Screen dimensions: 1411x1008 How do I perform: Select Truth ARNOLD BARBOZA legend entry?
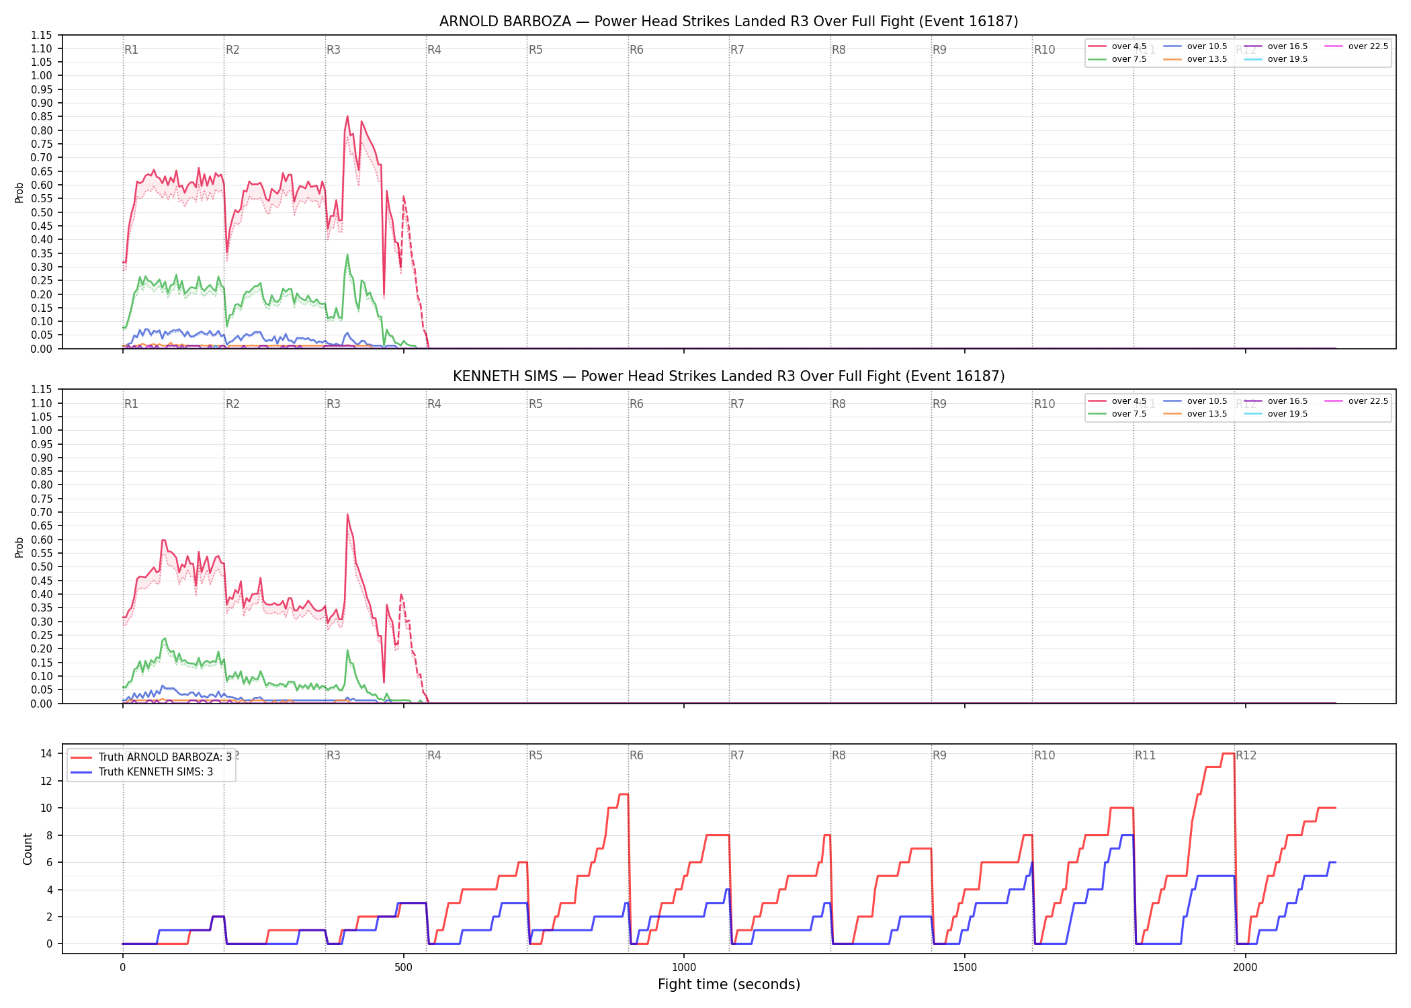coord(151,757)
